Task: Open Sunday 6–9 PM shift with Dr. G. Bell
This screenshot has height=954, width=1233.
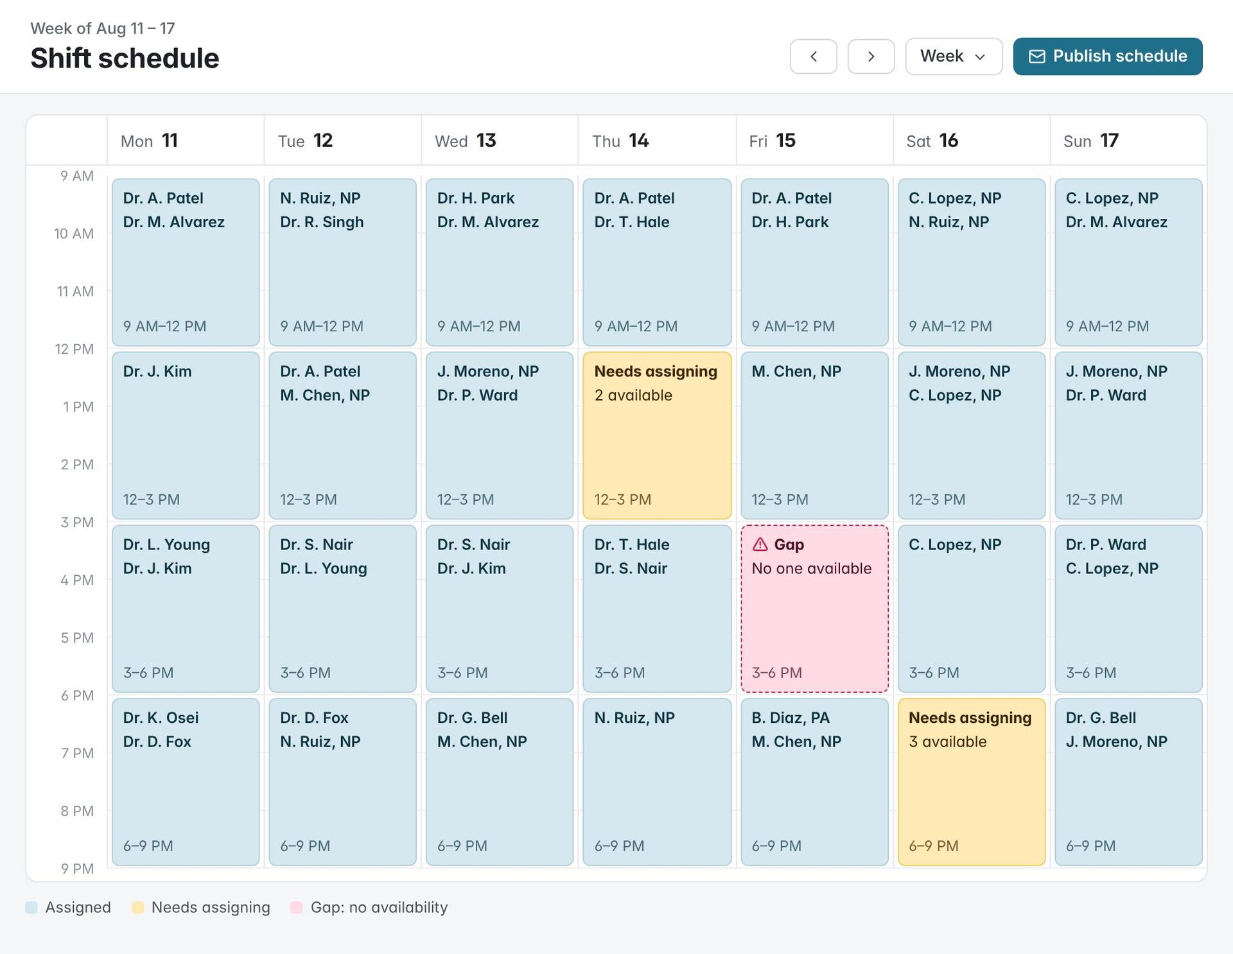Action: tap(1128, 782)
